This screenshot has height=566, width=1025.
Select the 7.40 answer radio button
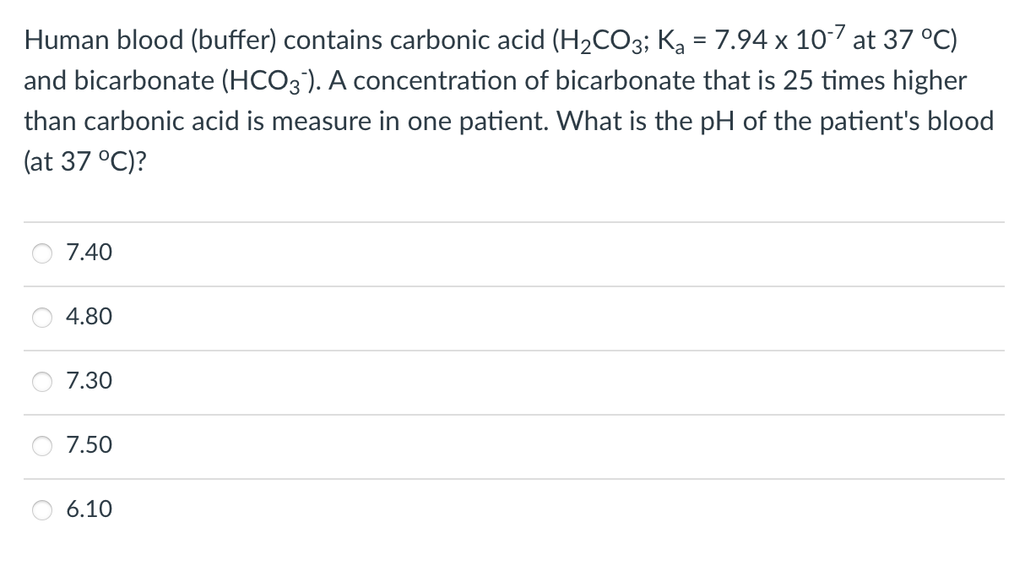[43, 253]
